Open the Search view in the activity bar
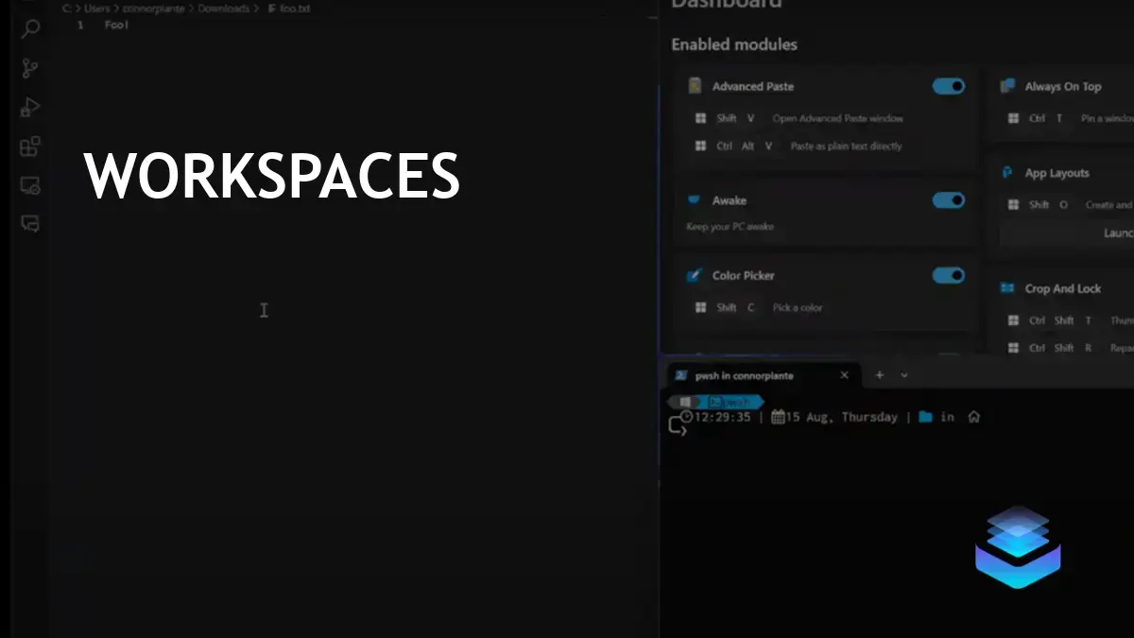Viewport: 1134px width, 638px height. point(28,28)
